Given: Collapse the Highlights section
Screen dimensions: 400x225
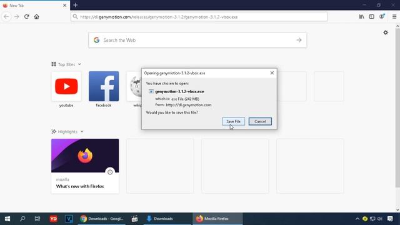Looking at the screenshot, I should [x=82, y=132].
